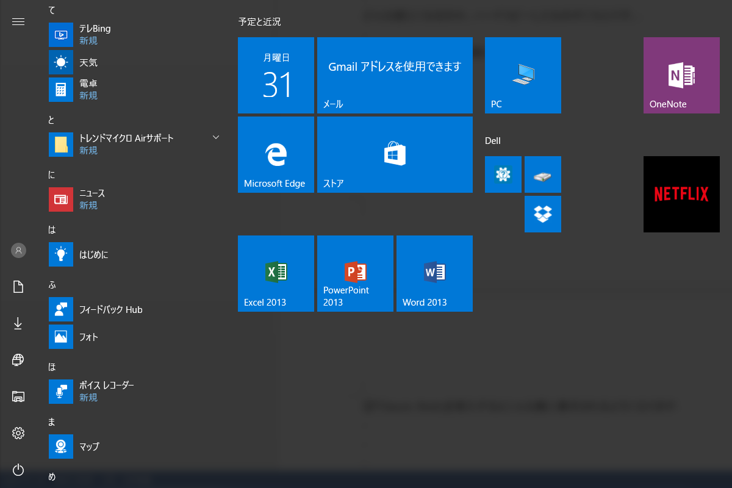This screenshot has width=732, height=488.
Task: Open the calendar tile showing 月曜日 31
Action: pos(276,75)
